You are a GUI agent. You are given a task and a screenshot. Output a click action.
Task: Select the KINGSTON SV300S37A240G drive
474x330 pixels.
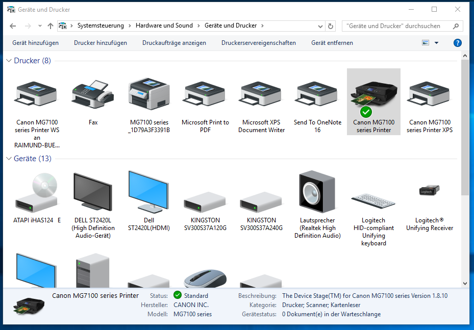click(x=261, y=202)
